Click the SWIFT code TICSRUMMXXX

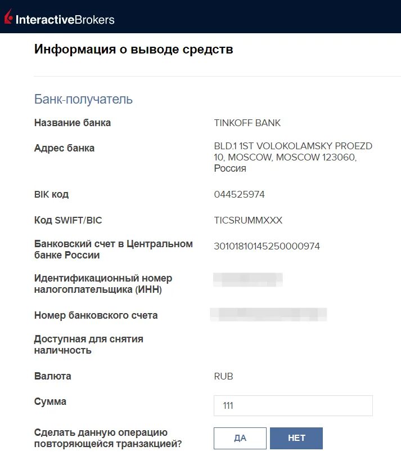[x=248, y=220]
